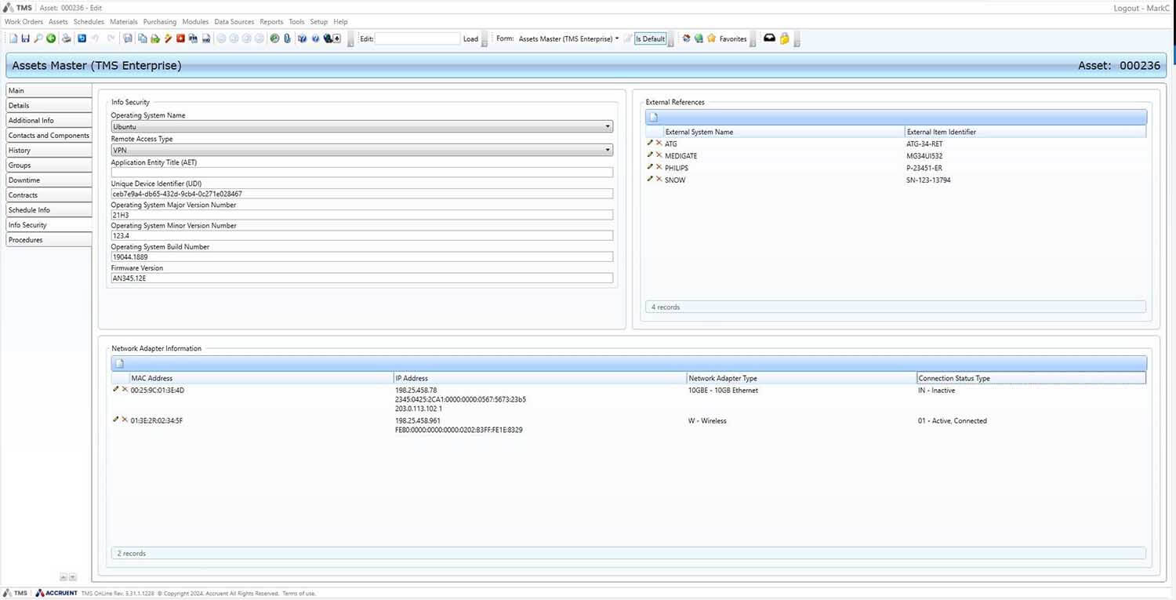
Task: Toggle the Is Default setting
Action: coord(650,38)
